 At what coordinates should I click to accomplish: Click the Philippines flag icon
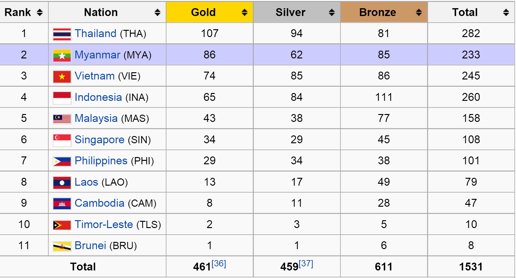click(62, 161)
